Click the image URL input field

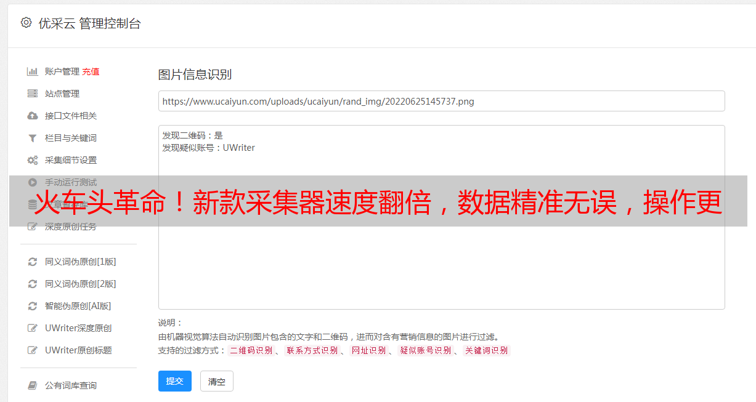click(441, 101)
